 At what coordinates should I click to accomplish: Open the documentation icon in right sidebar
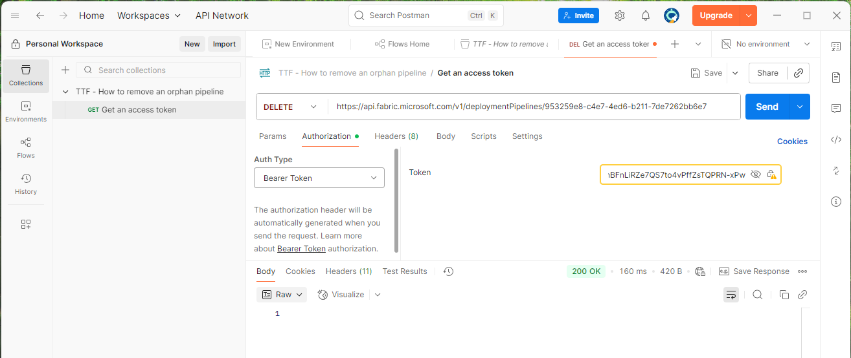point(836,78)
